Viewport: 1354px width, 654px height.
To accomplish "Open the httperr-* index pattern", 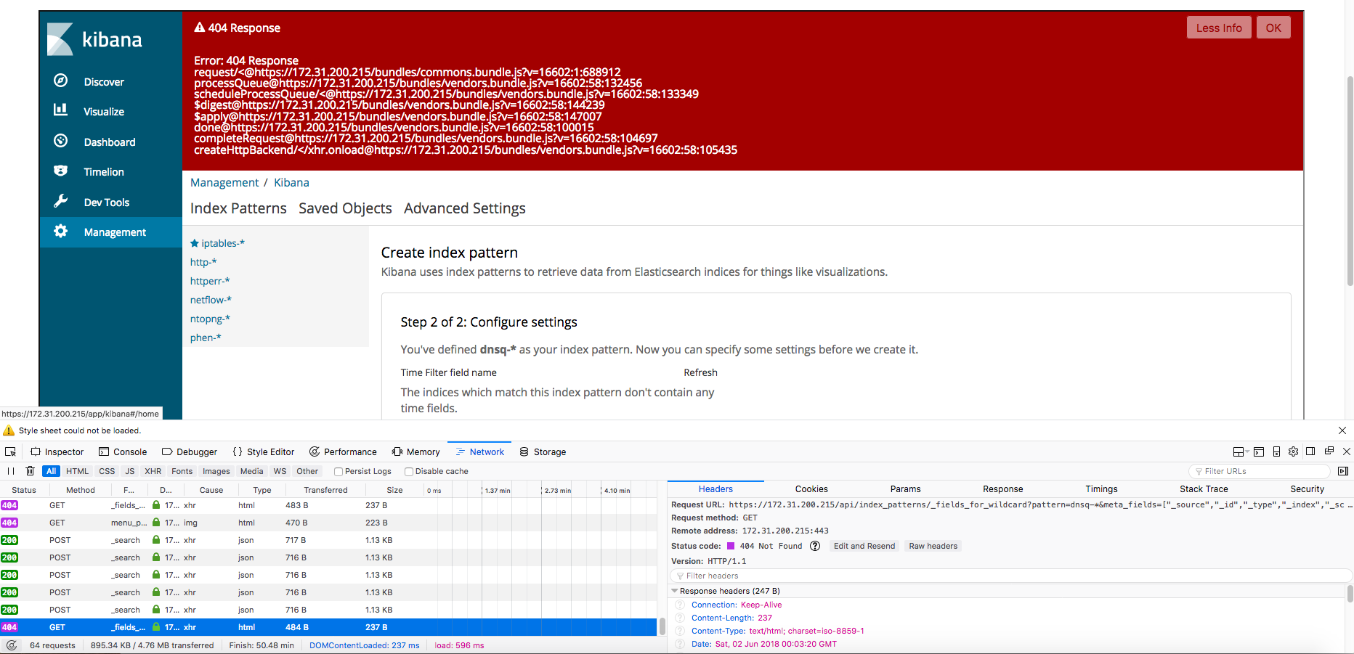I will pyautogui.click(x=210, y=281).
